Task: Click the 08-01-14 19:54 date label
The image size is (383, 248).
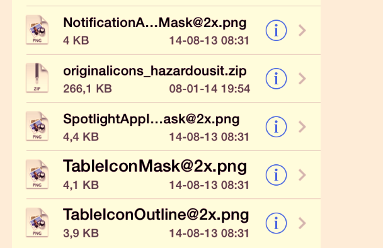Action: 210,89
